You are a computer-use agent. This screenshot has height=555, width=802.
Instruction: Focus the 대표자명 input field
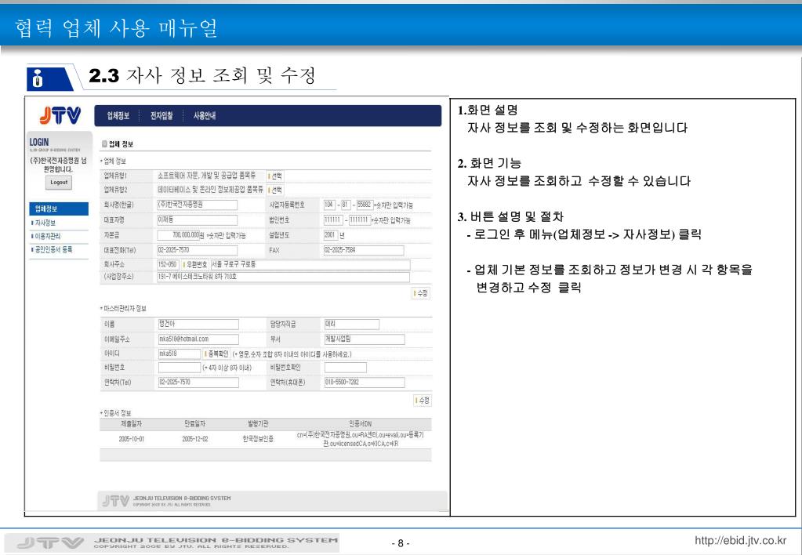click(198, 220)
